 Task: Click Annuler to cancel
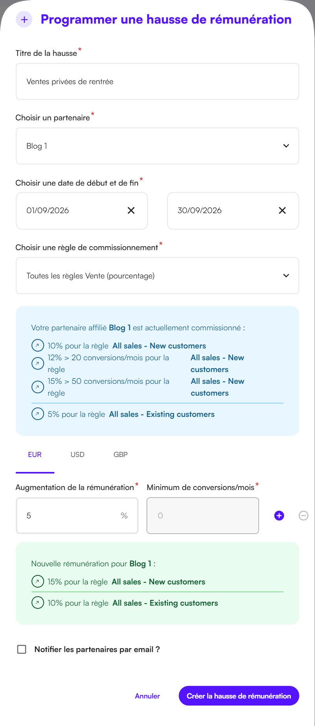[147, 696]
